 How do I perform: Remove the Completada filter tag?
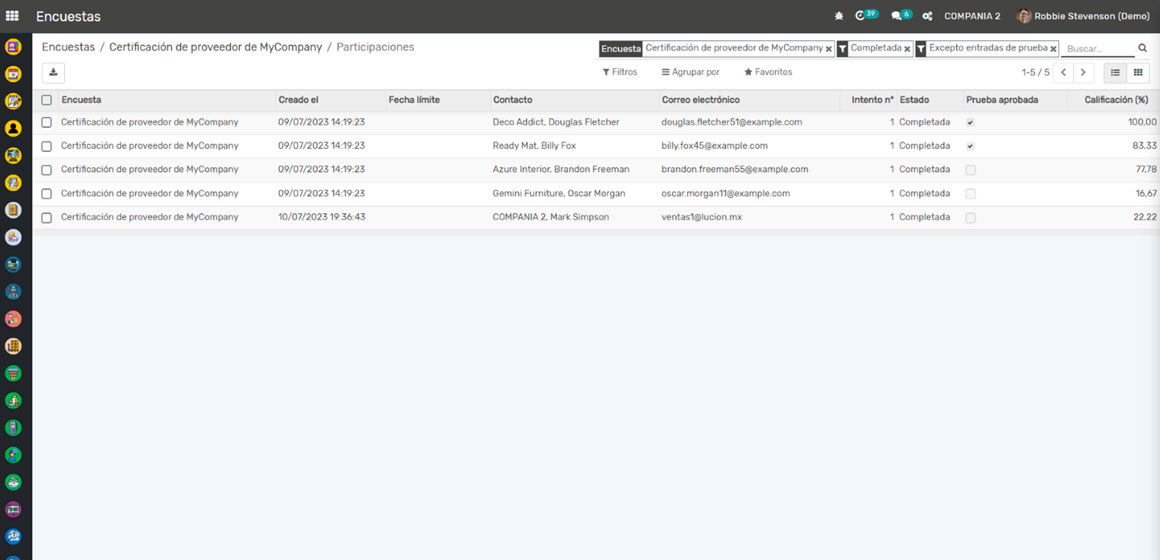907,49
